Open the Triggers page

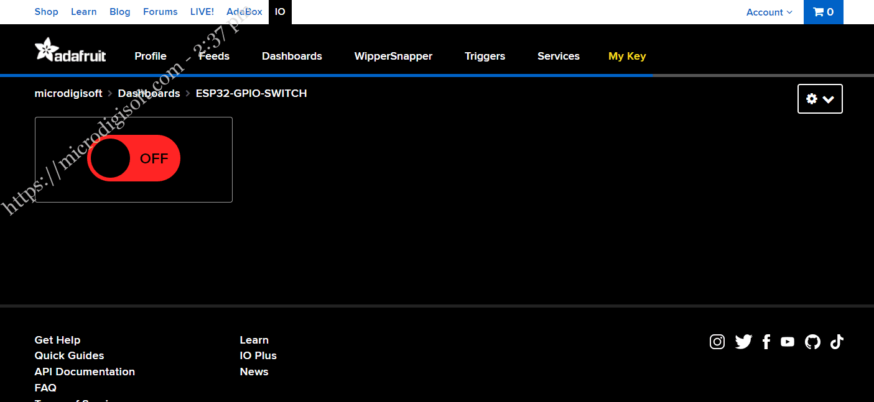(485, 56)
